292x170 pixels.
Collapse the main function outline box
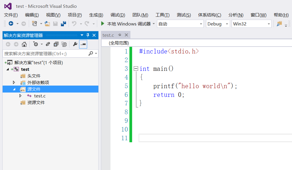pyautogui.click(x=136, y=69)
